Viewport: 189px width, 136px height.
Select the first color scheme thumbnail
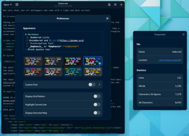pyautogui.click(x=33, y=61)
